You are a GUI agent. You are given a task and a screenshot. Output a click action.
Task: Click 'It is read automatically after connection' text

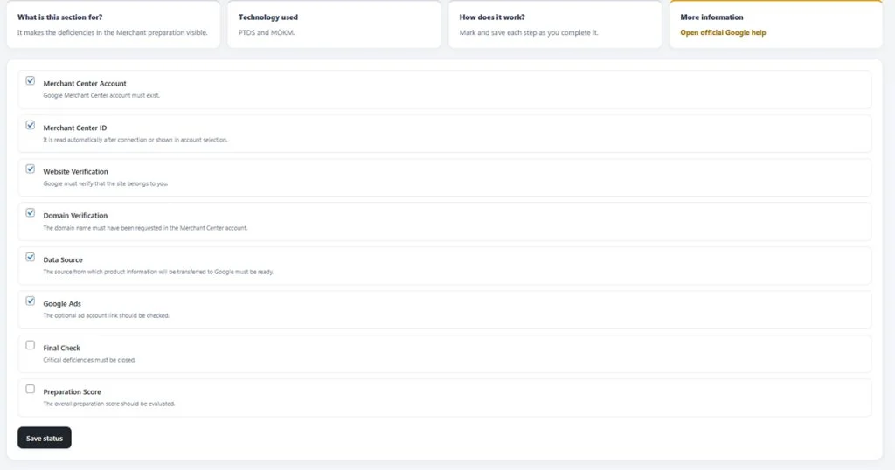[x=135, y=140]
